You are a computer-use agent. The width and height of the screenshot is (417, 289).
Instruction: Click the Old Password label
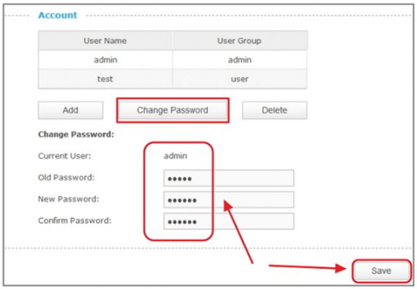coord(66,178)
